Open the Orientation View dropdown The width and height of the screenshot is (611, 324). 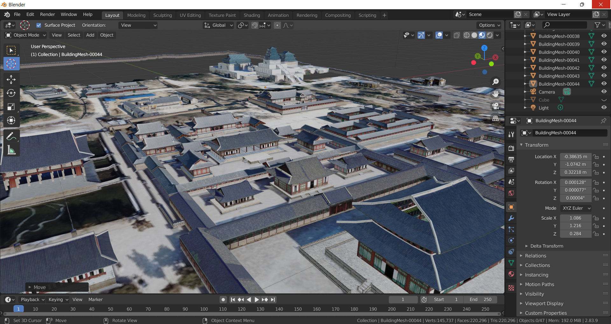[138, 25]
